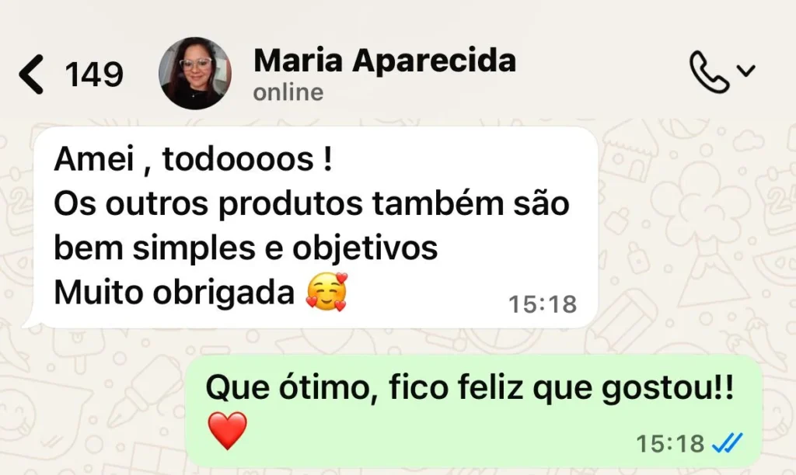Click the 15:18 timestamp on received message

pyautogui.click(x=543, y=304)
